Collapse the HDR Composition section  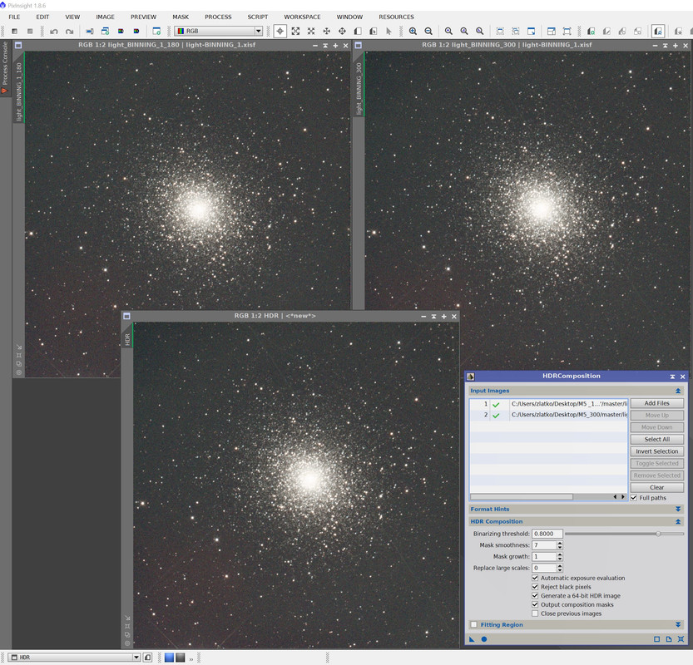point(677,521)
